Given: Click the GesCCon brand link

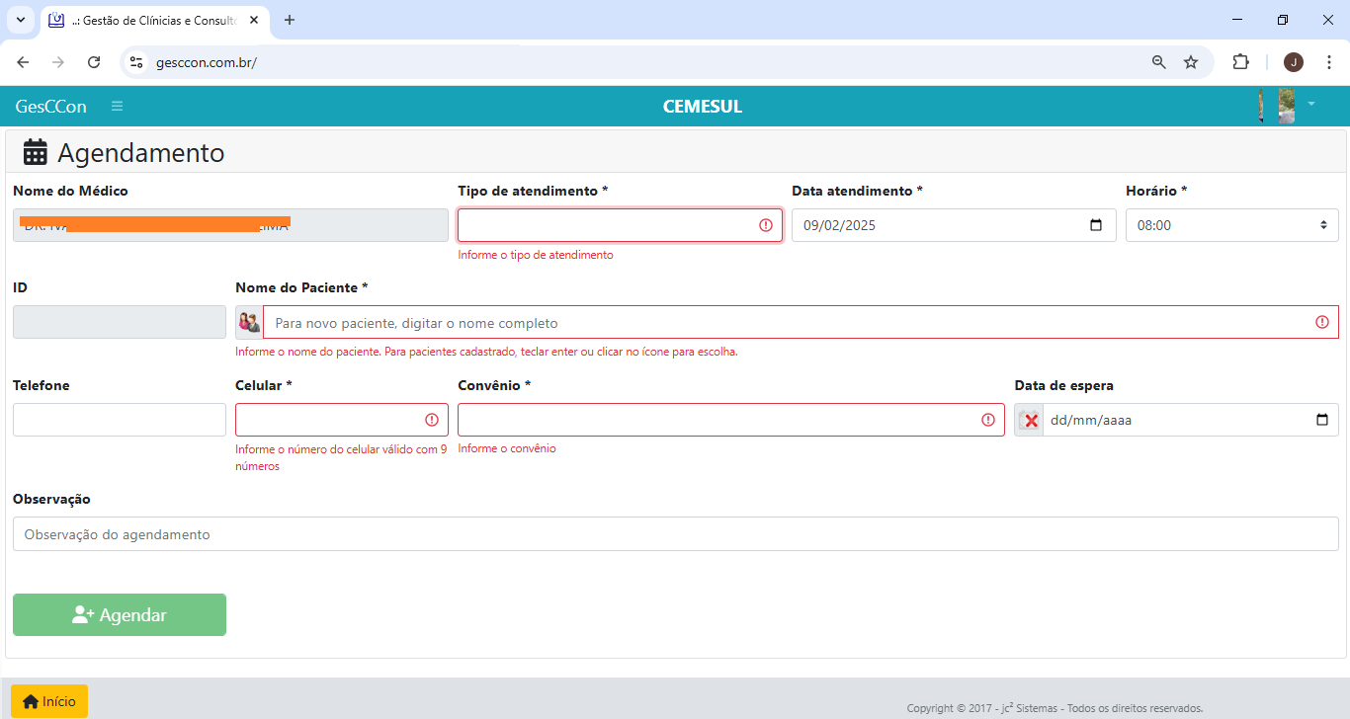Looking at the screenshot, I should (51, 107).
